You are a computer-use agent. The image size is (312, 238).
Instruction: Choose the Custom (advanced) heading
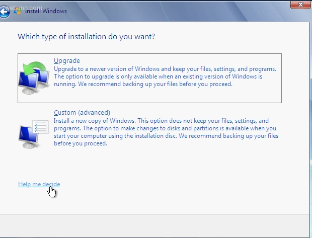pos(82,112)
